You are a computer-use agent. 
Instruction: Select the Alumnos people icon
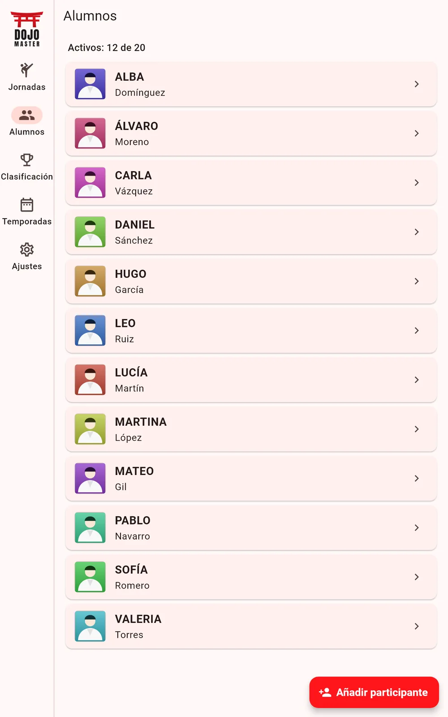(27, 115)
